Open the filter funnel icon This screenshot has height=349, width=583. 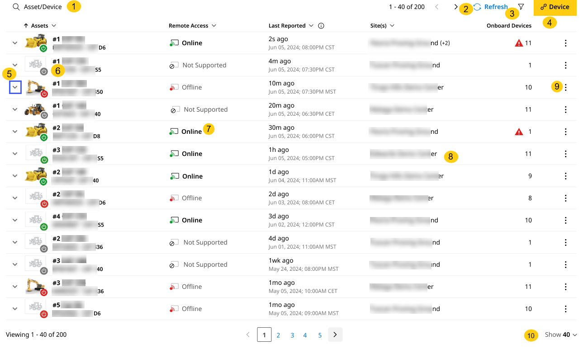tap(521, 7)
